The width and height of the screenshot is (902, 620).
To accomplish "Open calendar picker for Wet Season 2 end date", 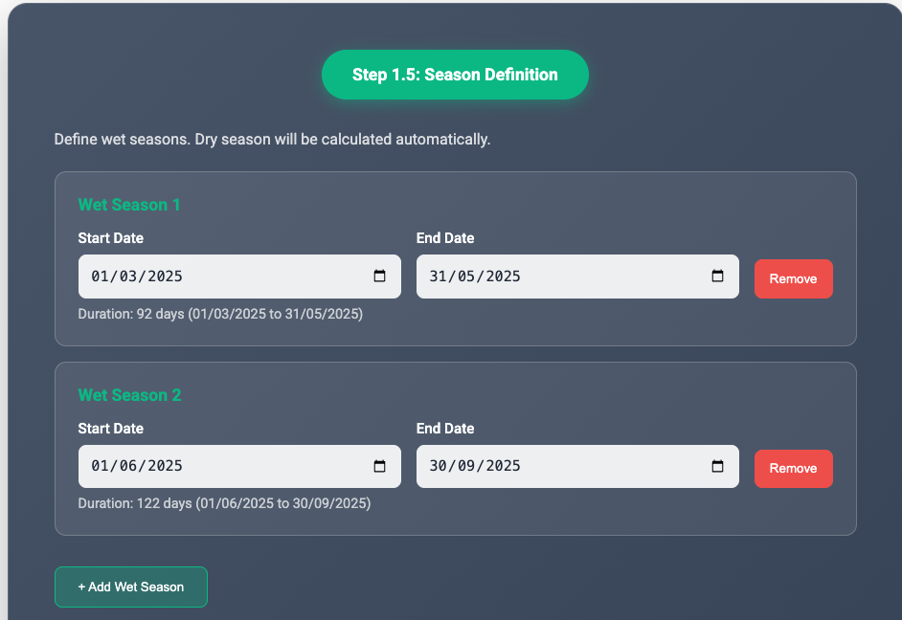I will [x=717, y=467].
